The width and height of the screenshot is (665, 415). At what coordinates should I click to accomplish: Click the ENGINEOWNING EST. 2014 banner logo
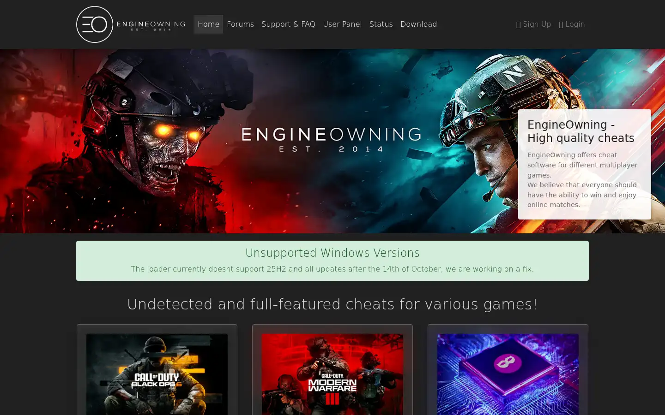click(331, 140)
